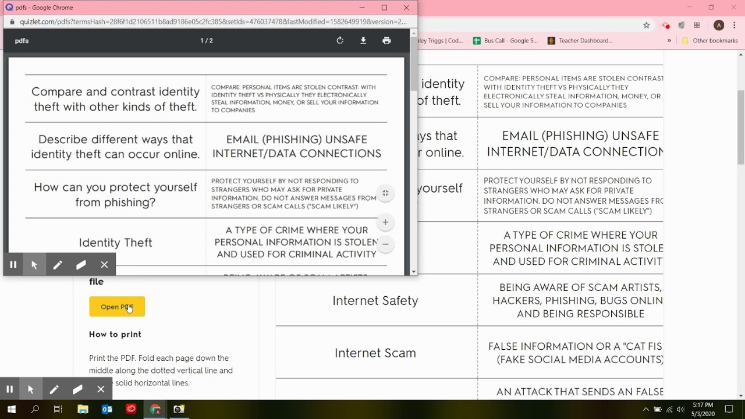This screenshot has height=419, width=745.
Task: Open the "Bus Call - Google S..." bookmark
Action: click(x=505, y=41)
